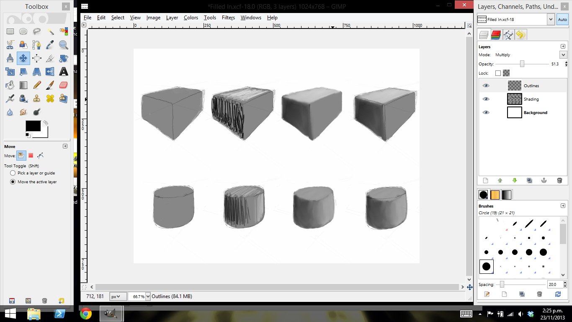Open the layer Mode dropdown

(x=563, y=55)
